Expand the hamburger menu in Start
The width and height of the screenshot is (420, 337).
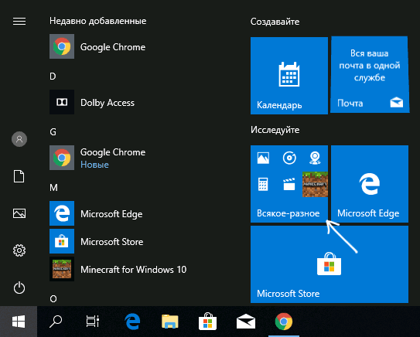pos(19,21)
